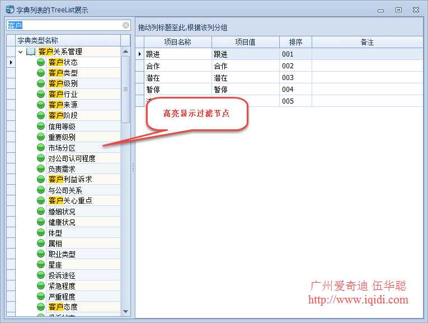428x323 pixels.
Task: Click the group-by panel 拖动列标题至此
Action: tap(279, 27)
